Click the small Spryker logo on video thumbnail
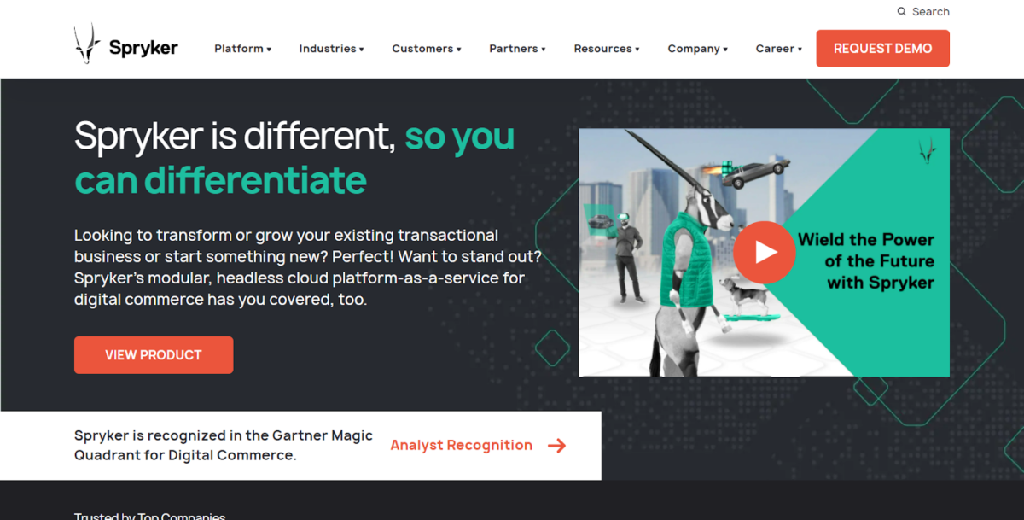This screenshot has height=520, width=1024. pos(928,151)
